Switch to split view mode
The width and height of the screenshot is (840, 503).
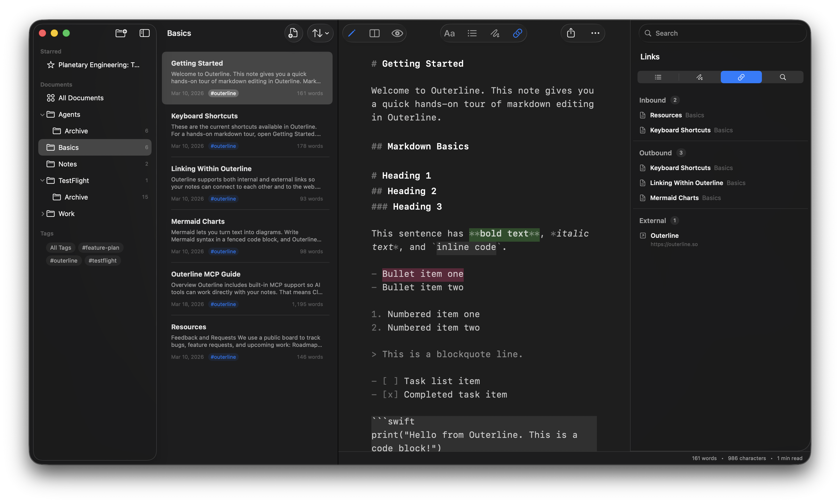374,33
